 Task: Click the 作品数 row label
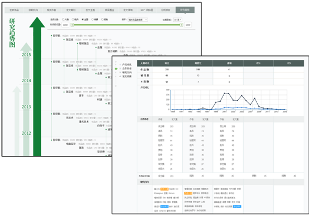pyautogui.click(x=145, y=70)
